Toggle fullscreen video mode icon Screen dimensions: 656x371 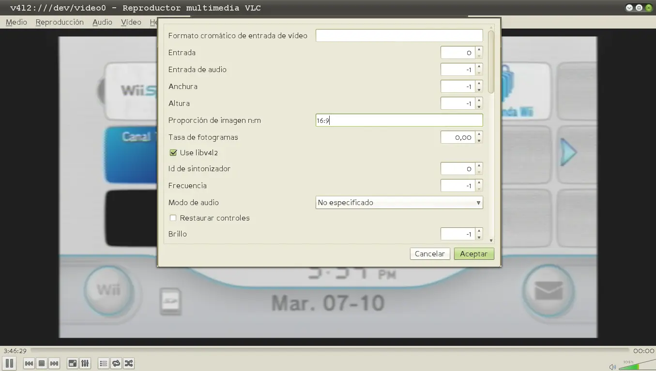pyautogui.click(x=73, y=363)
